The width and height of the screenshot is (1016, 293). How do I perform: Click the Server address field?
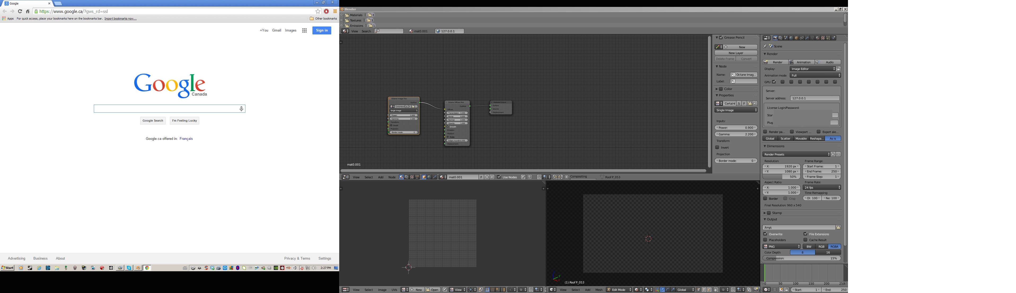(x=814, y=98)
